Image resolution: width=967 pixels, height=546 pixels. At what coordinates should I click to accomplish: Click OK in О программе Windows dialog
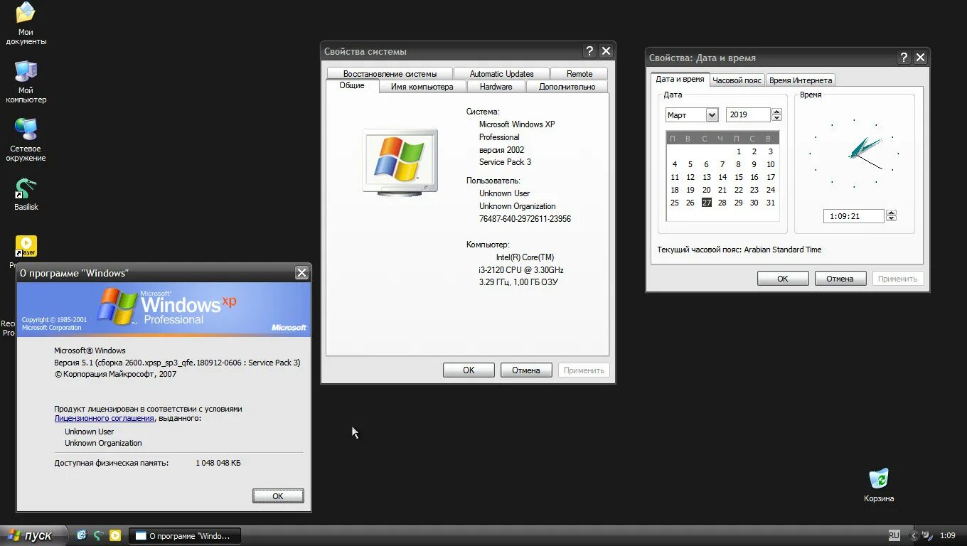tap(278, 496)
